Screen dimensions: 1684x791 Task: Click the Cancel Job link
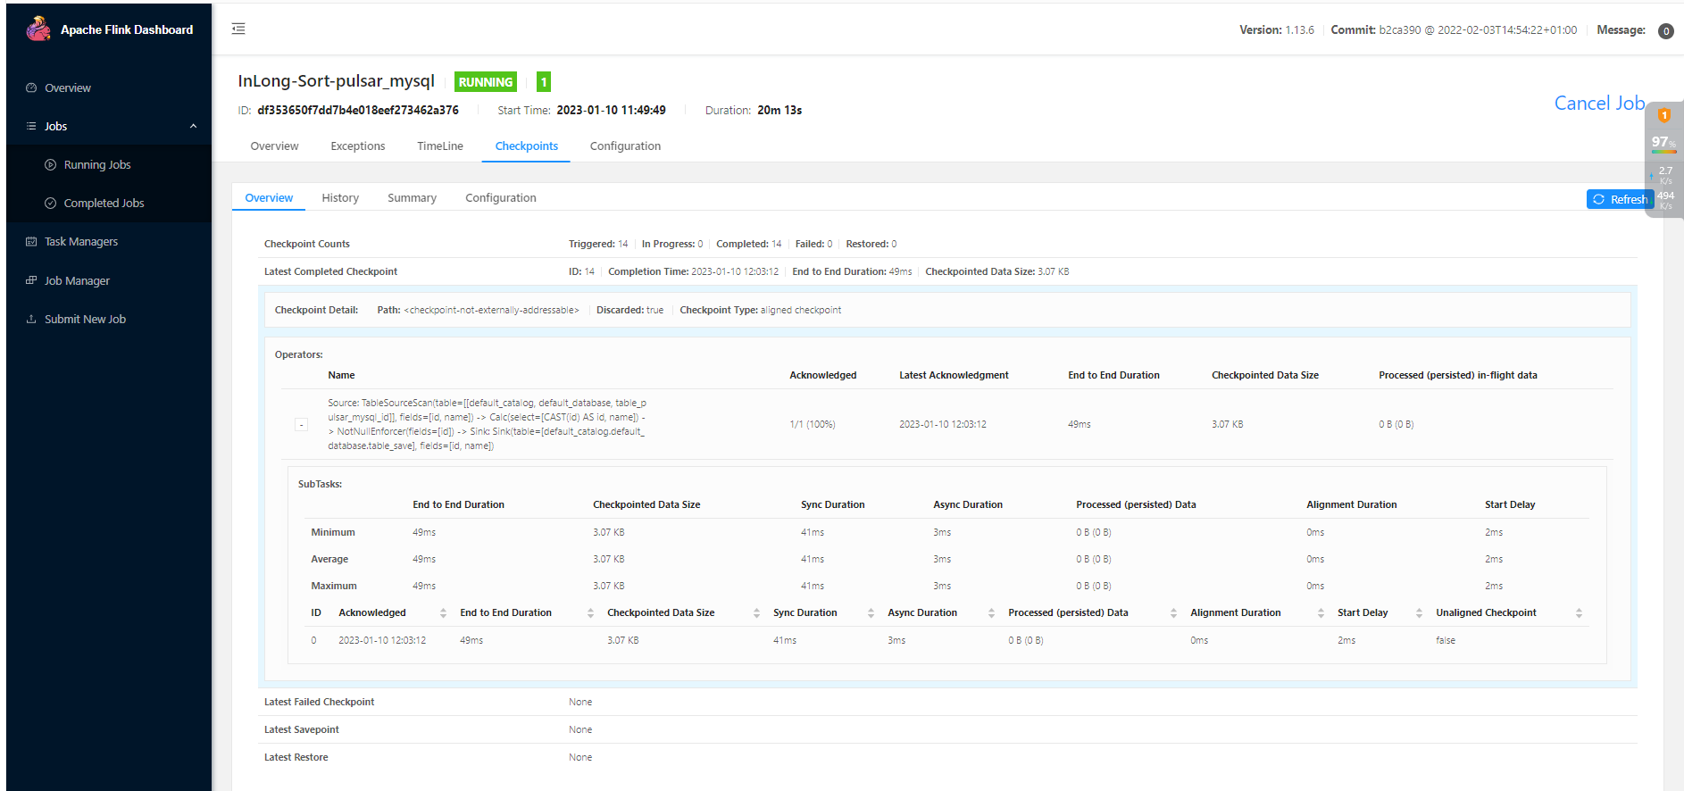click(1599, 104)
